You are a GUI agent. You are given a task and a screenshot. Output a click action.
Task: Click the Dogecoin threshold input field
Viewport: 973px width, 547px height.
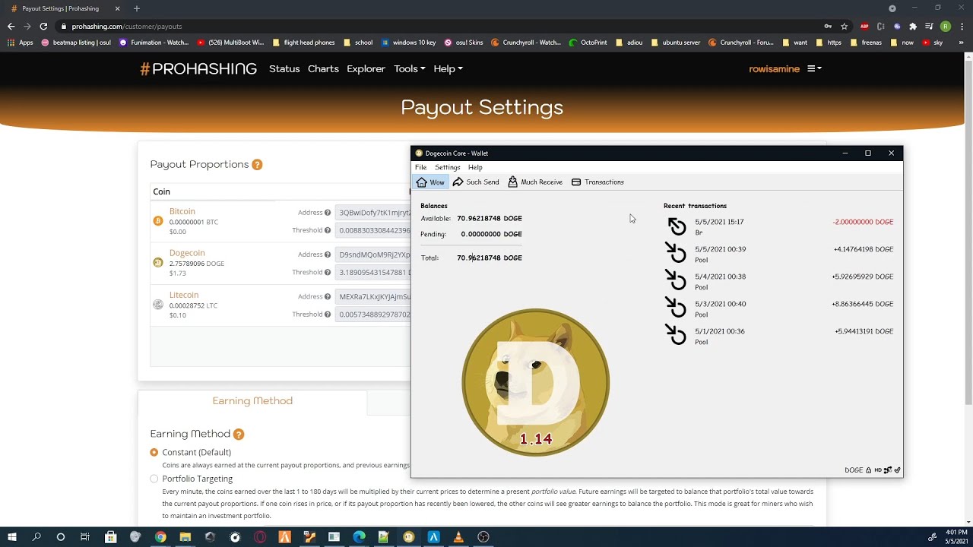tap(373, 272)
